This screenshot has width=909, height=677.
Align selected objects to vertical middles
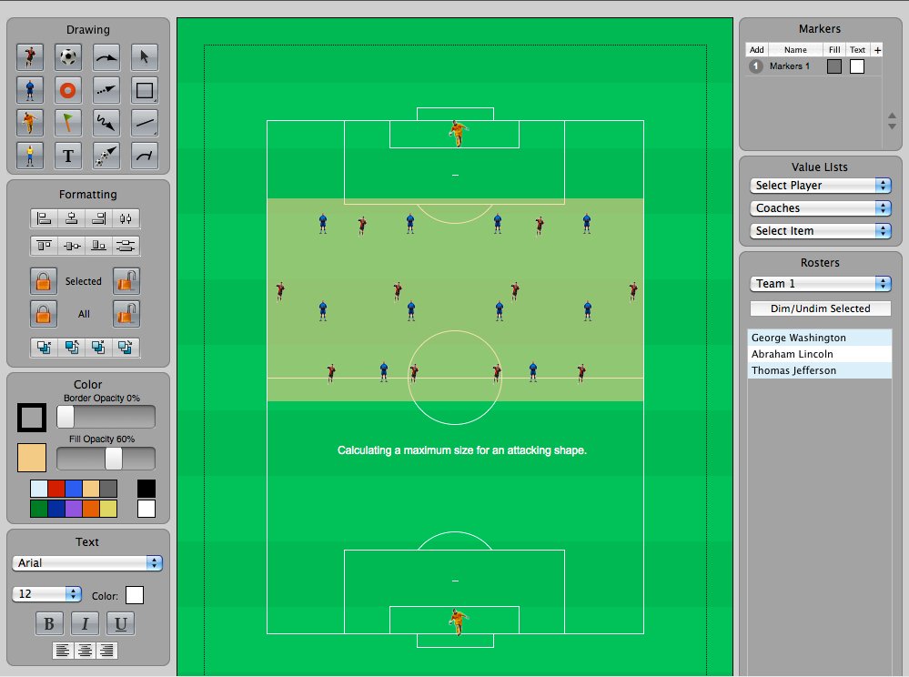(71, 246)
